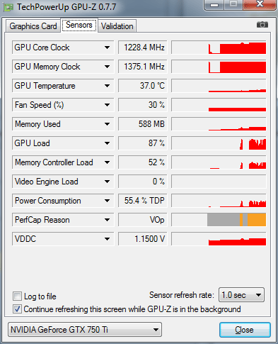Click the GPU Core Clock value field
The image size is (278, 344).
click(x=143, y=48)
